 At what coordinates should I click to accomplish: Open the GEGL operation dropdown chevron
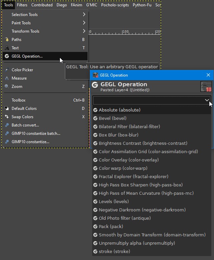[x=207, y=100]
